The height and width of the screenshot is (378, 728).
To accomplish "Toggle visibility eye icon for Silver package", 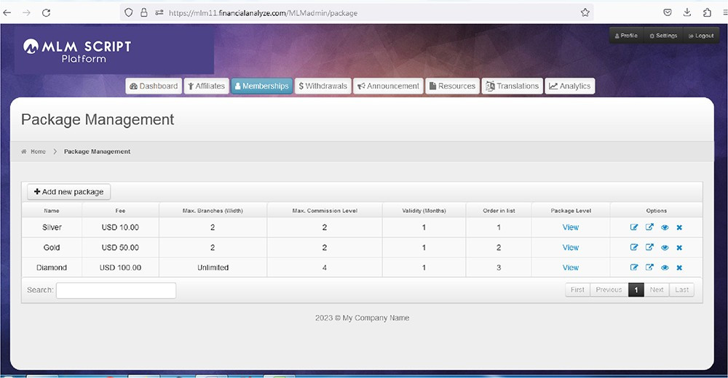I will tap(665, 228).
